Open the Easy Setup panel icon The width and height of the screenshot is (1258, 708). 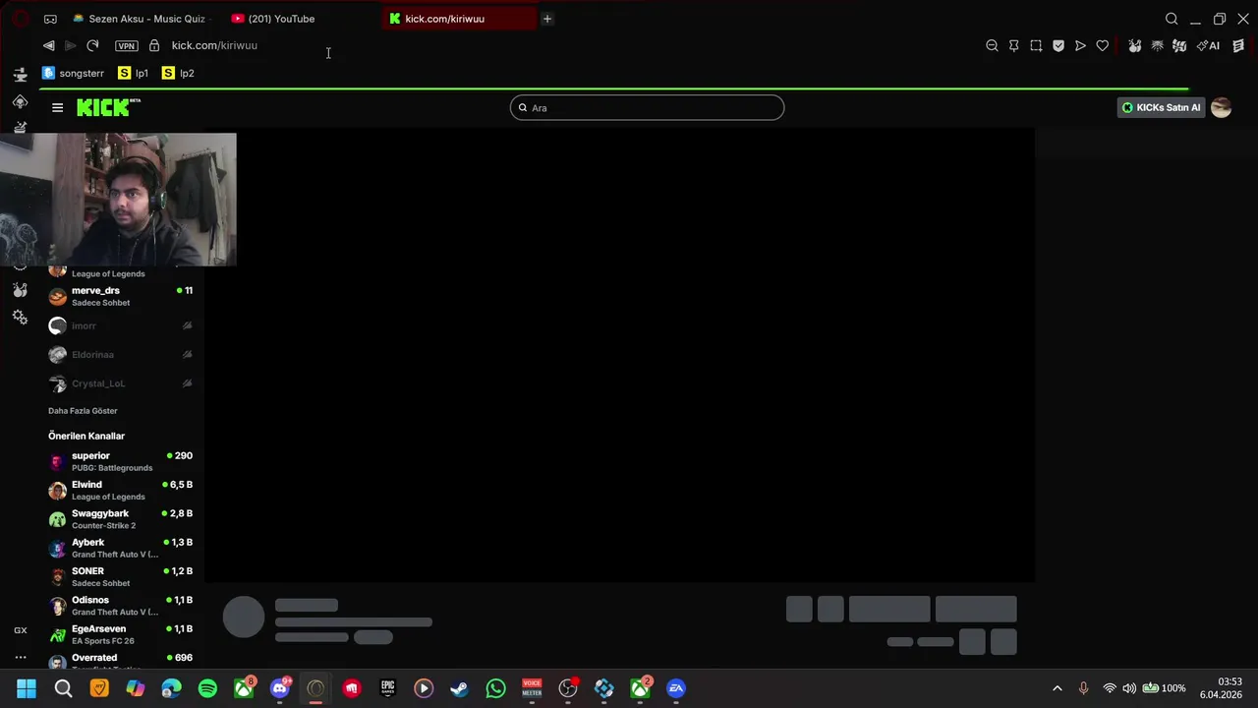pos(1238,45)
